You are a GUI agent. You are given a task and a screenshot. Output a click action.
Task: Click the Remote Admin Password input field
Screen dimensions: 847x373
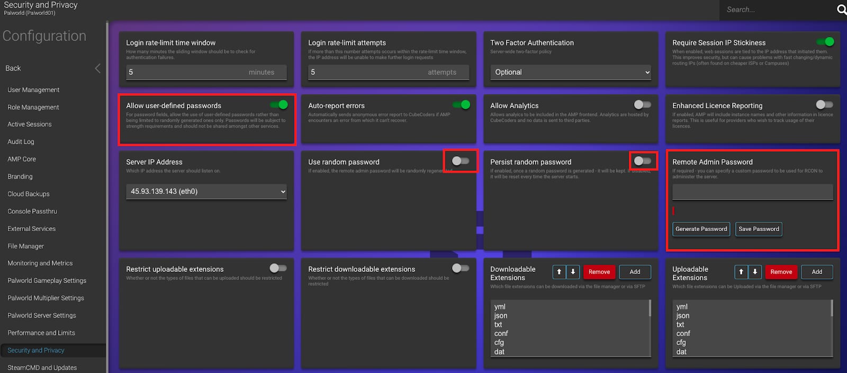pos(752,192)
